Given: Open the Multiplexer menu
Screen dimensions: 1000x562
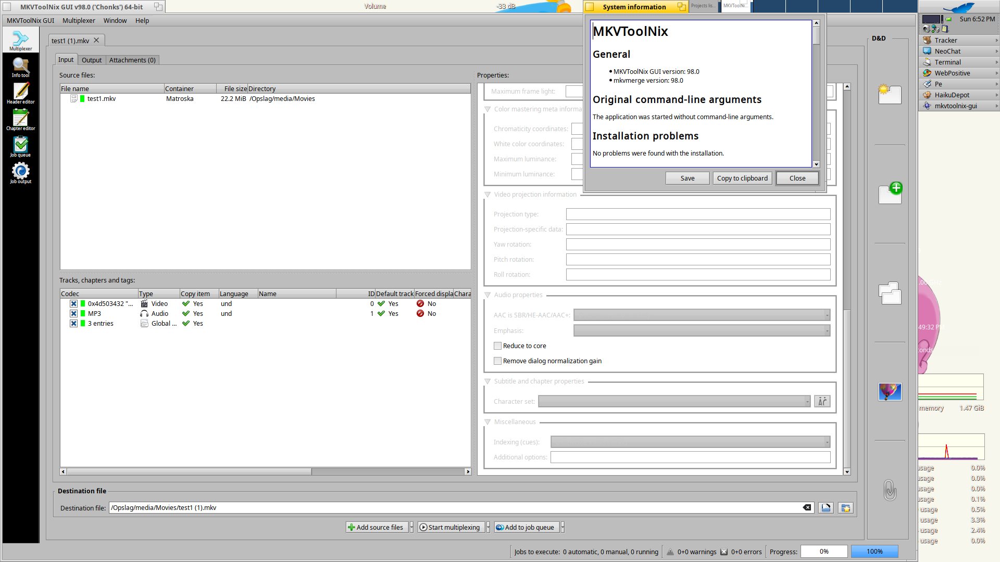Looking at the screenshot, I should (x=79, y=20).
